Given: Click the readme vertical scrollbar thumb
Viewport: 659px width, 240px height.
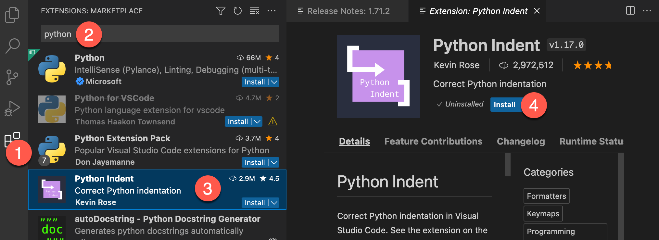Looking at the screenshot, I should click(x=508, y=164).
